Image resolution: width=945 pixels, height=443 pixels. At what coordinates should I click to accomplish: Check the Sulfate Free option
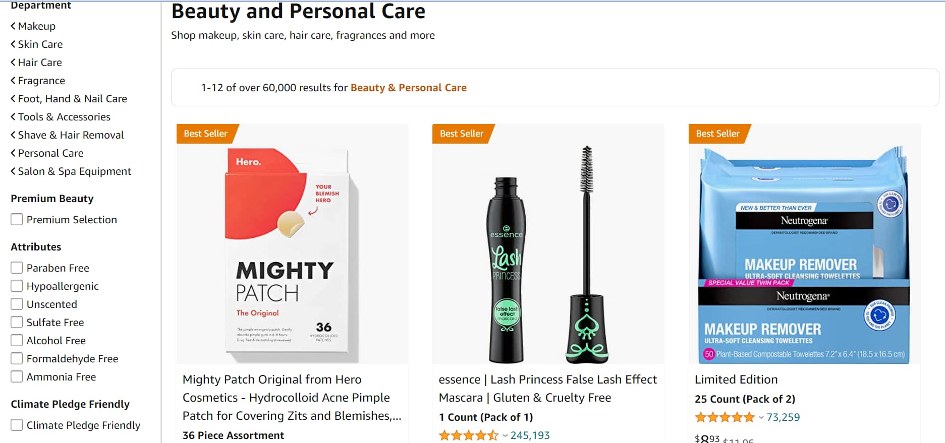(x=17, y=322)
